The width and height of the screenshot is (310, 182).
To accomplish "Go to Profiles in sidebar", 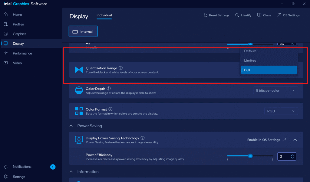I will click(x=18, y=24).
